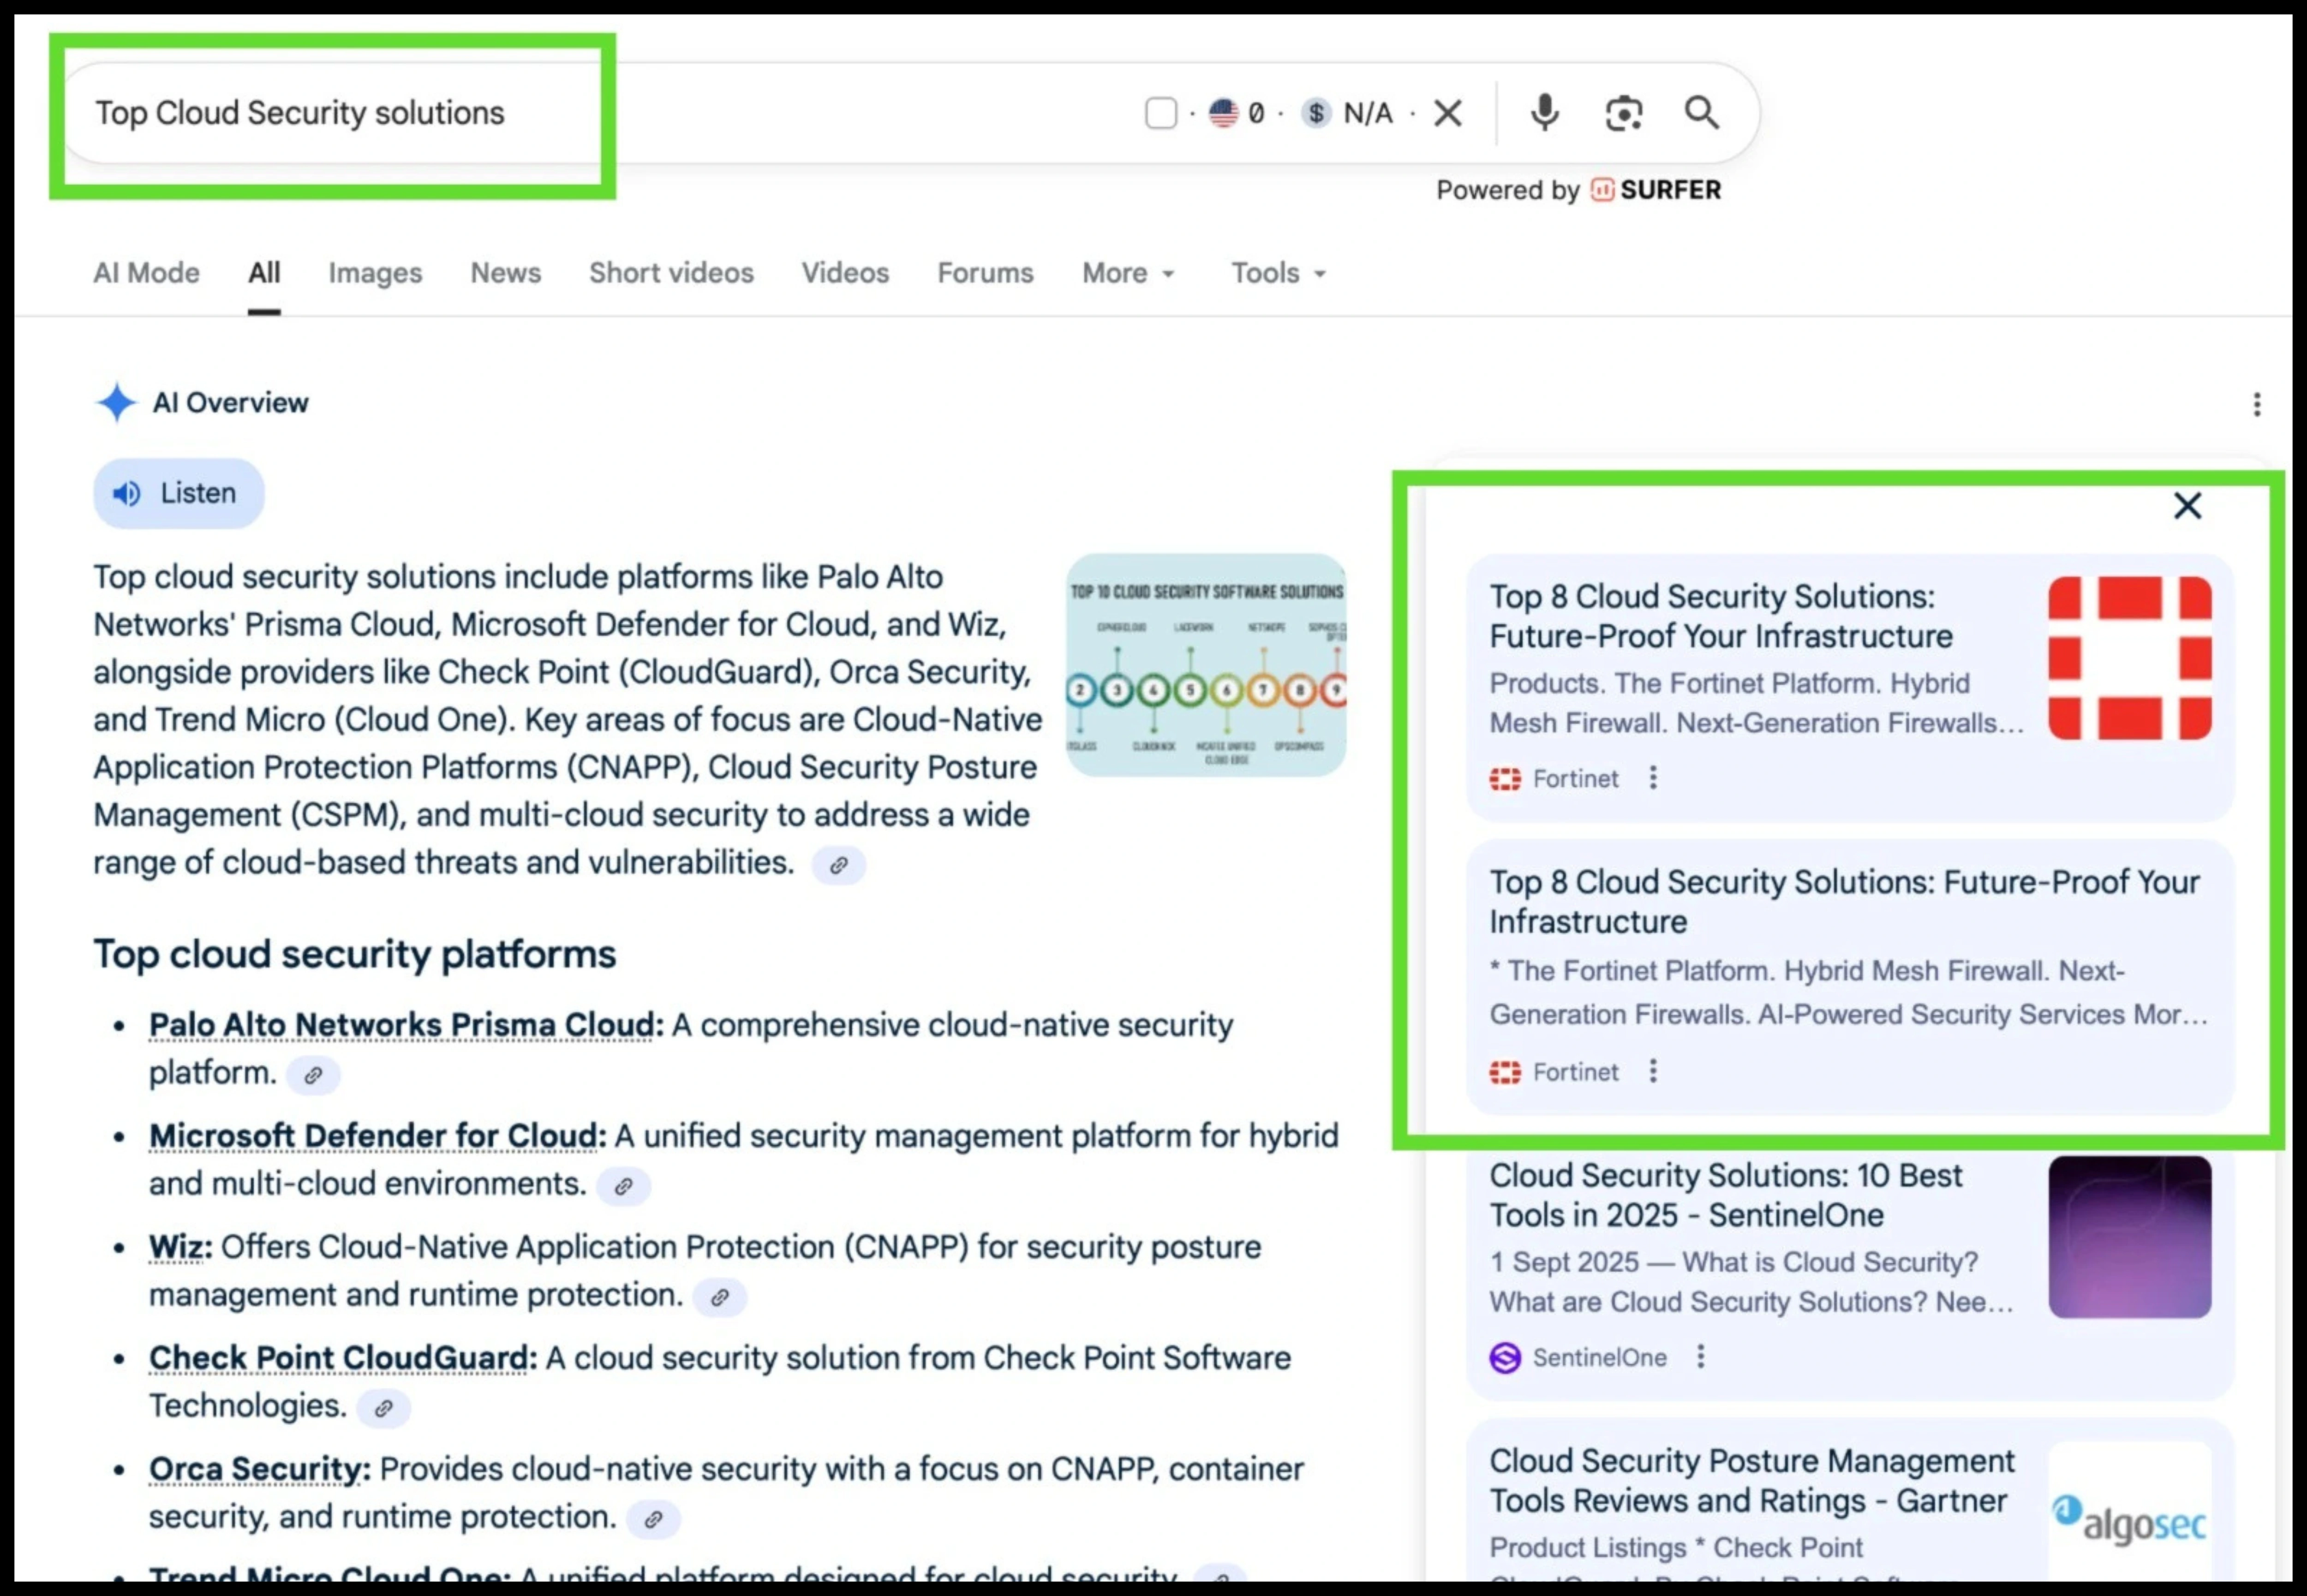Switch to the AI Mode tab
This screenshot has height=1596, width=2307.
click(146, 273)
